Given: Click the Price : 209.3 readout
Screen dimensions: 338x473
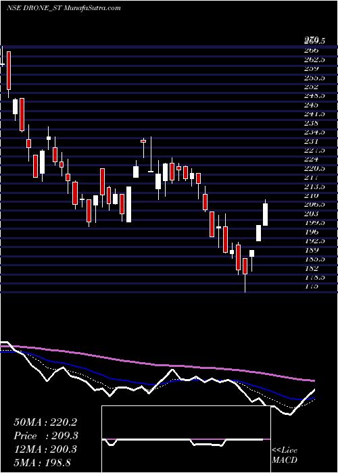Looking at the screenshot, I should (46, 436).
